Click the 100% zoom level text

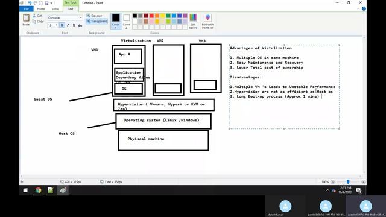coord(325,182)
